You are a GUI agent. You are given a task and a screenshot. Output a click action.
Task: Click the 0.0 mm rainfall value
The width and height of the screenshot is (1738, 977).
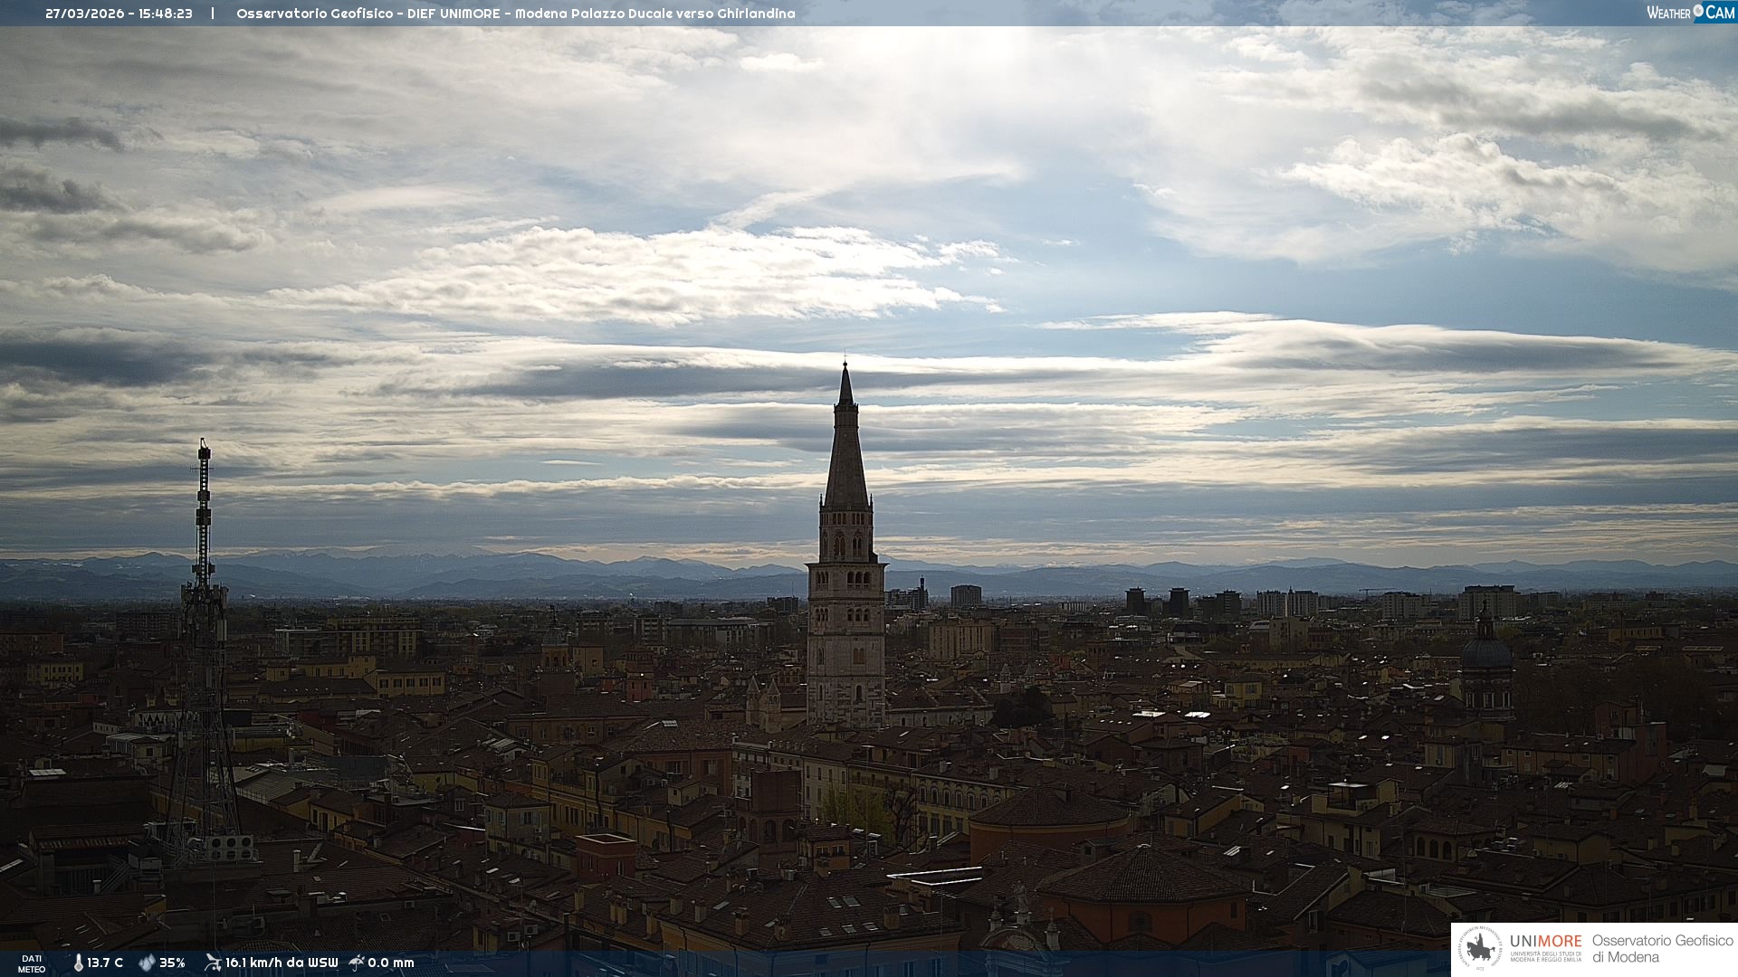391,963
